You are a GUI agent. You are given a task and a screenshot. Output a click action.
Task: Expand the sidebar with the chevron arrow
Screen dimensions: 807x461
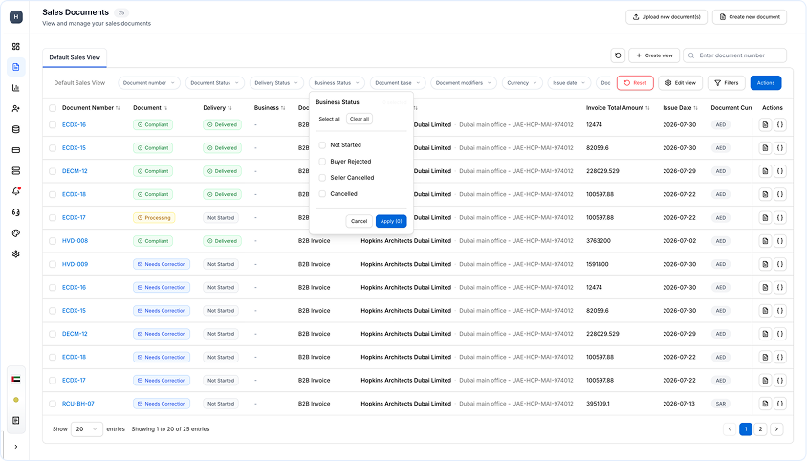pyautogui.click(x=16, y=447)
